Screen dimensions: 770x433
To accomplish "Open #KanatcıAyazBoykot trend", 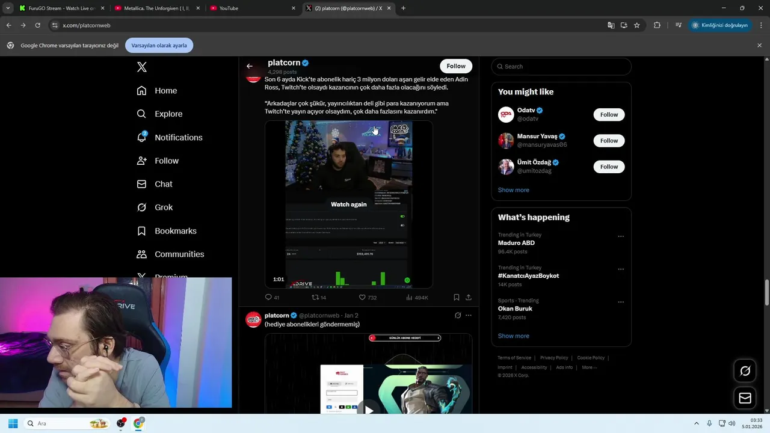I will 528,275.
